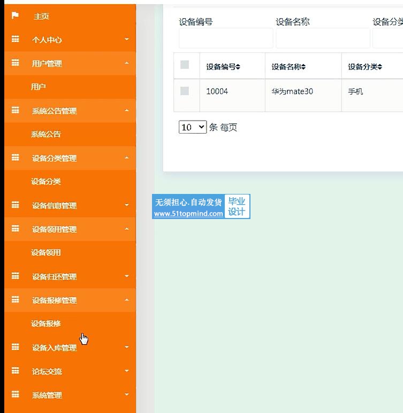Click the grid icon beside 论坛交流

(x=16, y=371)
